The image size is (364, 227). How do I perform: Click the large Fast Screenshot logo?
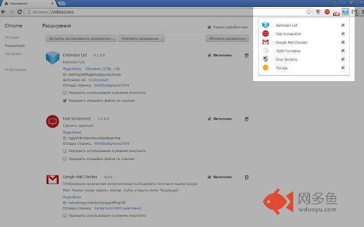[52, 121]
